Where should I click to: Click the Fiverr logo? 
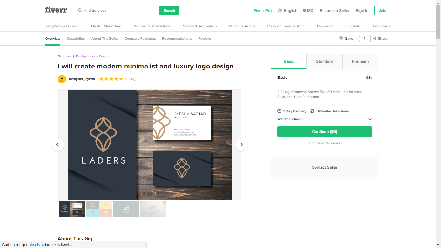56,10
